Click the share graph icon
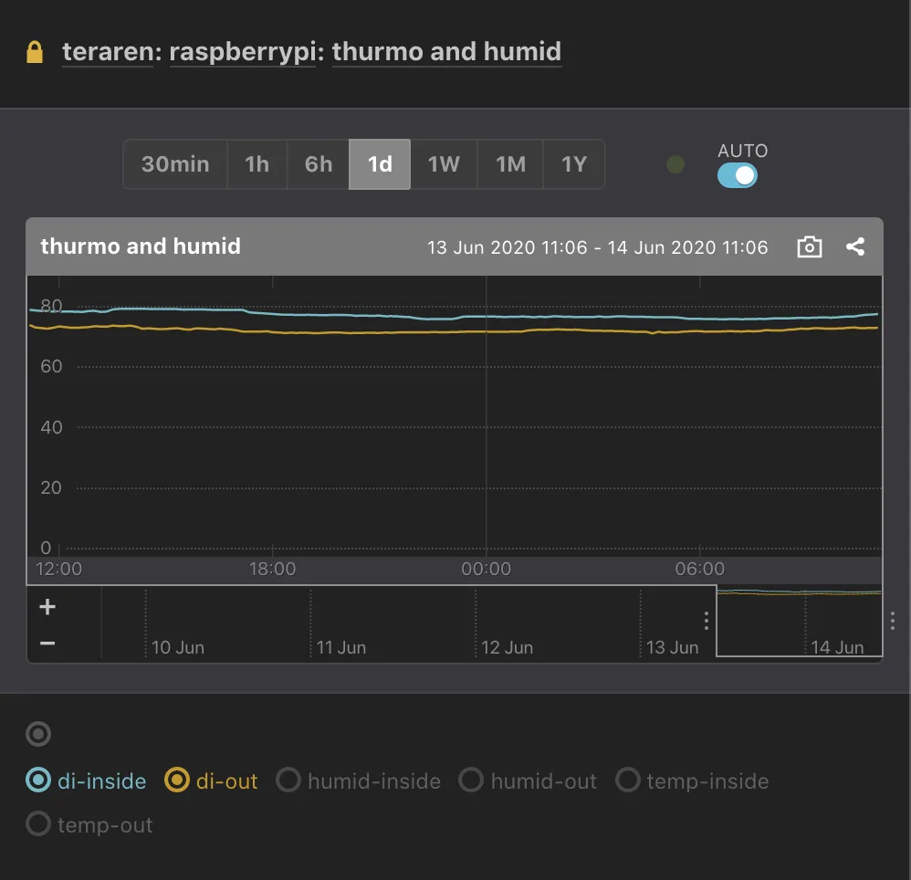911x880 pixels. (854, 246)
